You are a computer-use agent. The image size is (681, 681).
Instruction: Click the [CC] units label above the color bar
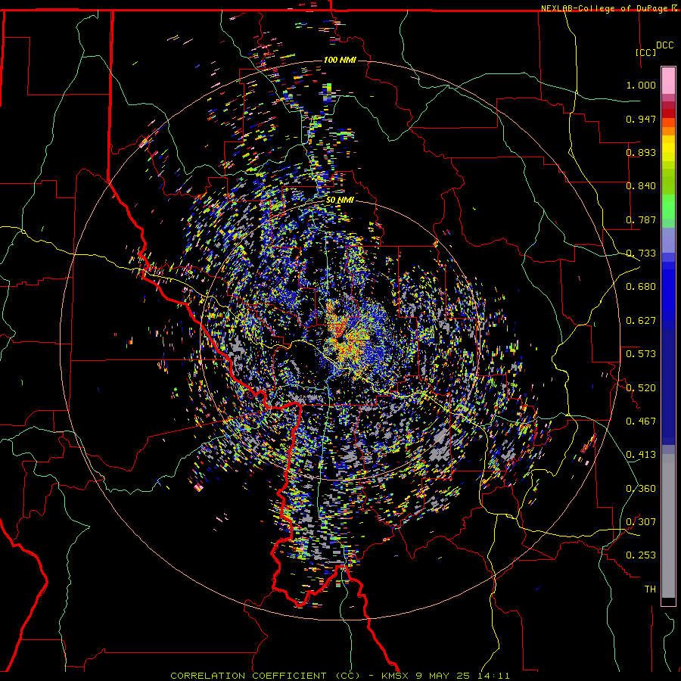pyautogui.click(x=646, y=52)
